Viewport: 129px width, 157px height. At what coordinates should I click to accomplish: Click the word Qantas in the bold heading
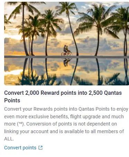point(113,93)
